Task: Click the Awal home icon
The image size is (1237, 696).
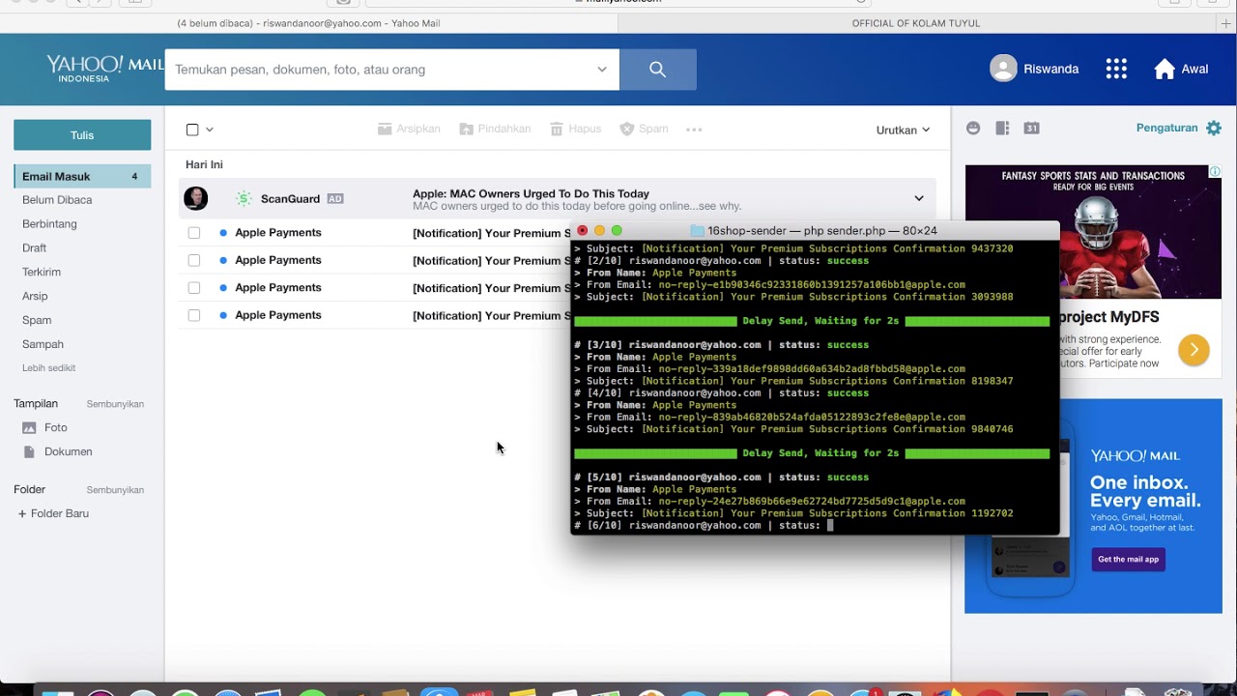Action: [1165, 69]
